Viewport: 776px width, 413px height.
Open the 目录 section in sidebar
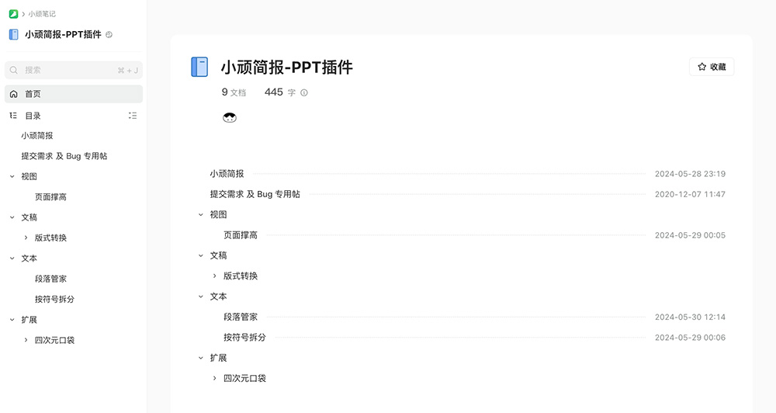(x=33, y=116)
